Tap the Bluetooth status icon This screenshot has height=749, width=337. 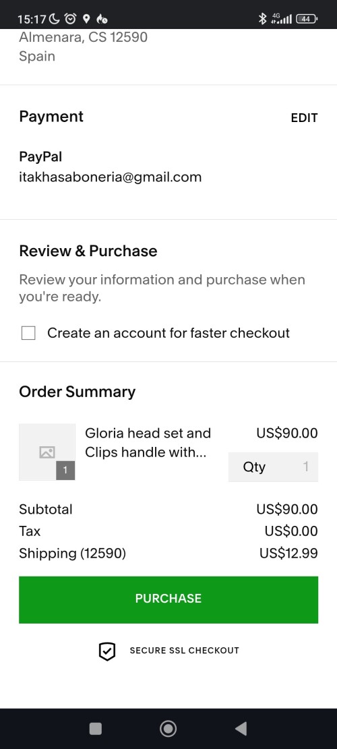(x=262, y=19)
